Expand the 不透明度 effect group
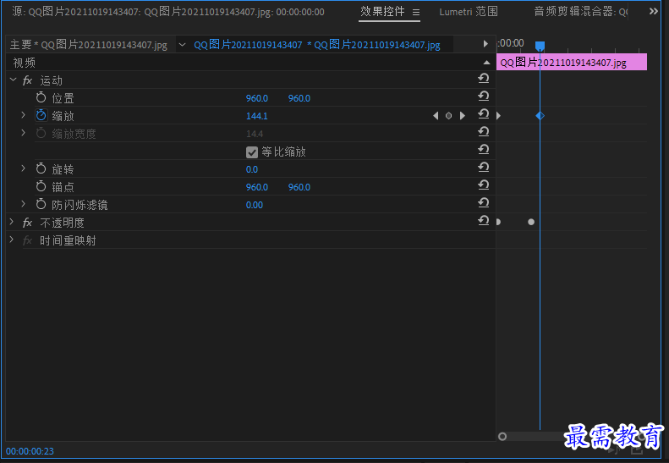Image resolution: width=669 pixels, height=463 pixels. click(x=12, y=222)
